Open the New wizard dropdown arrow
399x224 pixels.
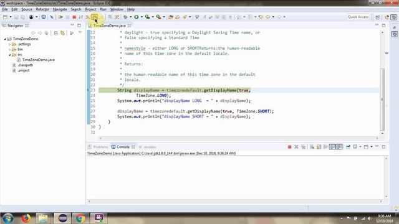11,17
